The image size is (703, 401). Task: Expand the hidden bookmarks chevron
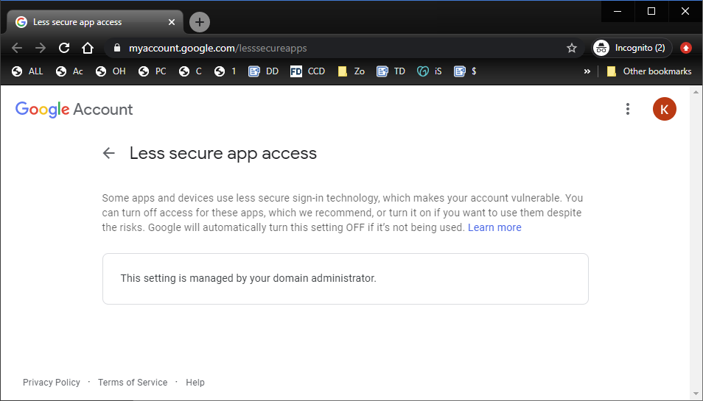587,71
